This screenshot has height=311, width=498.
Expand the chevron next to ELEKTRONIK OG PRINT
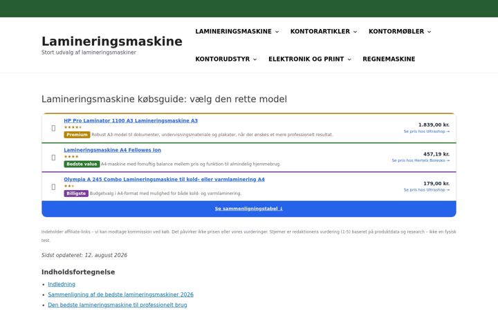[349, 59]
